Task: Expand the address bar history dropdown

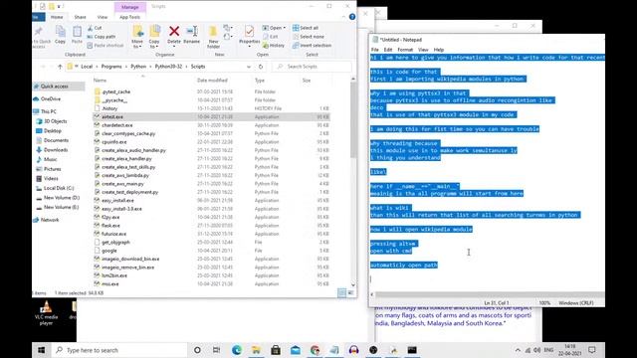Action: pyautogui.click(x=249, y=67)
